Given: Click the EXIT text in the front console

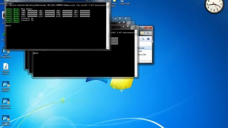Looking at the screenshot, I should point(8,26).
